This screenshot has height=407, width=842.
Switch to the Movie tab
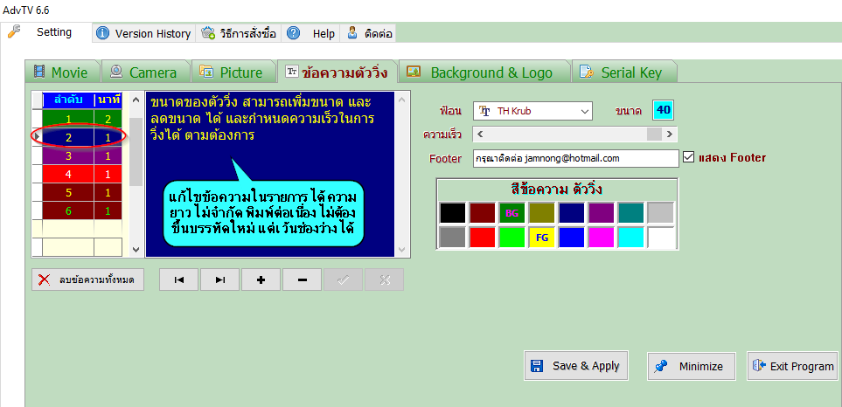click(63, 72)
